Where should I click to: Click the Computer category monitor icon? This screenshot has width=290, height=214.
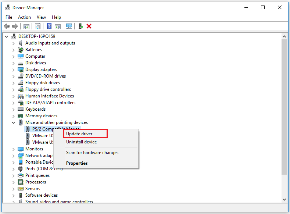click(x=21, y=56)
